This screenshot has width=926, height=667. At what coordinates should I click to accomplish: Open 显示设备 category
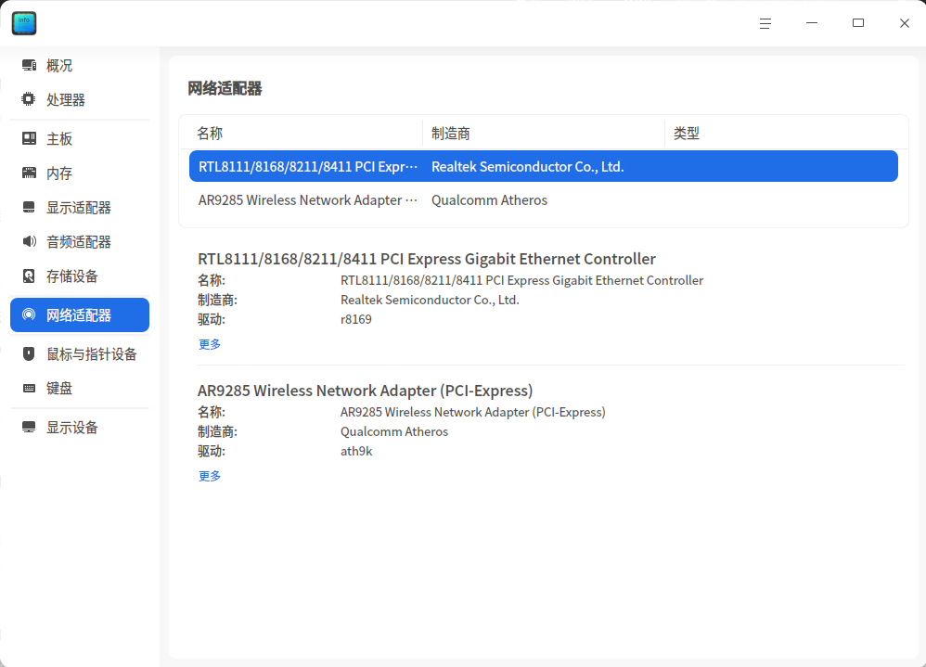click(80, 427)
